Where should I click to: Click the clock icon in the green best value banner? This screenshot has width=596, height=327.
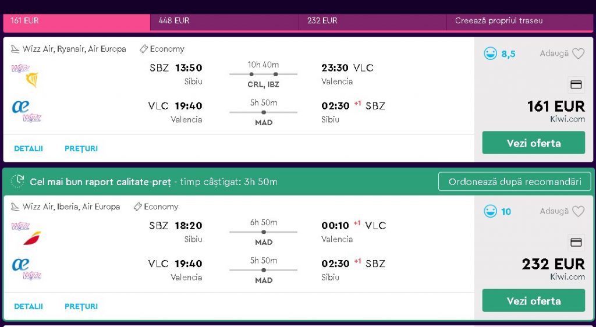[17, 181]
